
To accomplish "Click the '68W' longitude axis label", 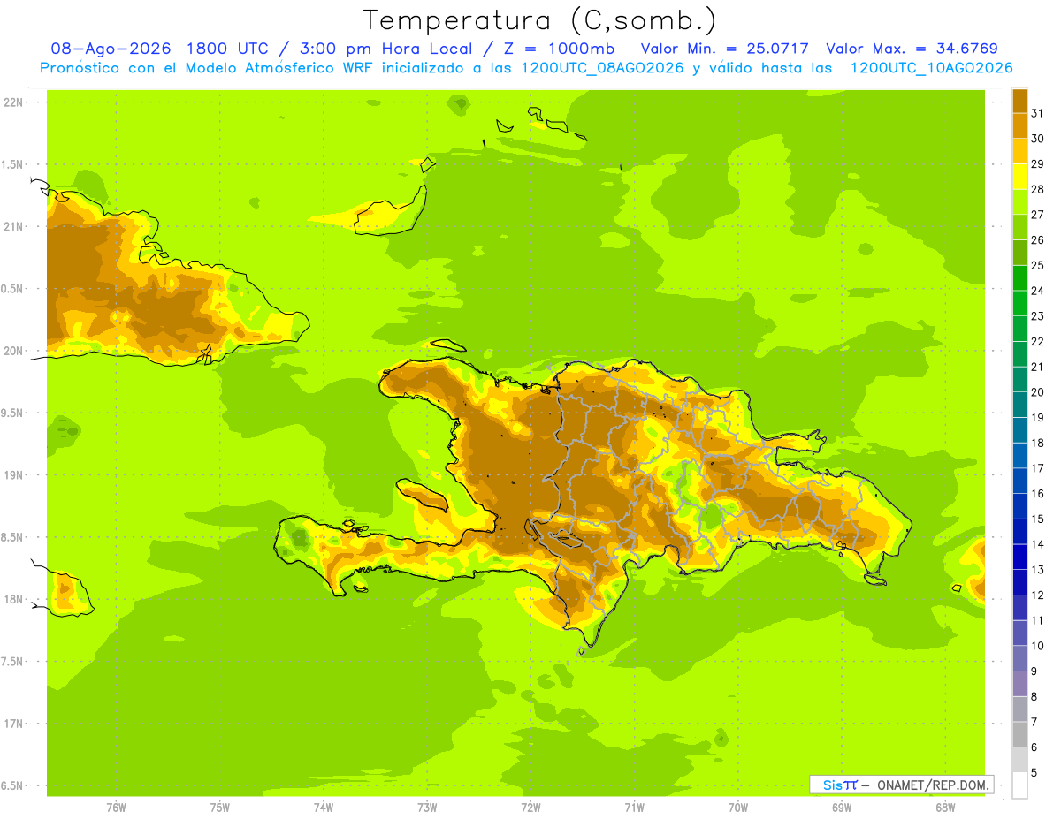I will (x=945, y=808).
